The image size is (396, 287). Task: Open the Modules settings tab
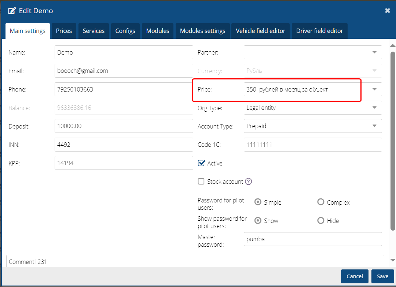[x=202, y=31]
